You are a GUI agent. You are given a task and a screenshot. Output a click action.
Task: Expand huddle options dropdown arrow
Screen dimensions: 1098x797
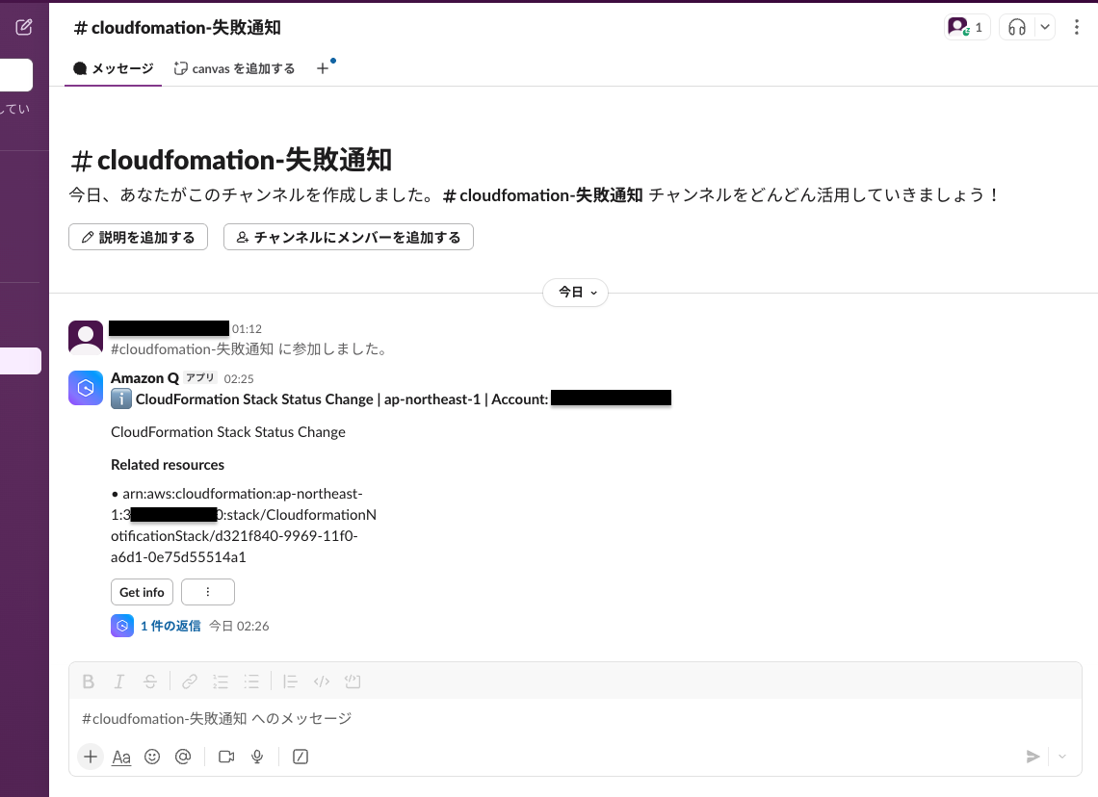click(1045, 27)
